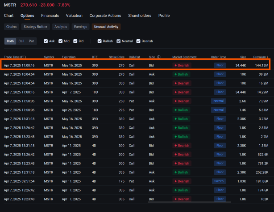Sort by the Market Sentiment header
274x212 pixels.
tap(184, 57)
